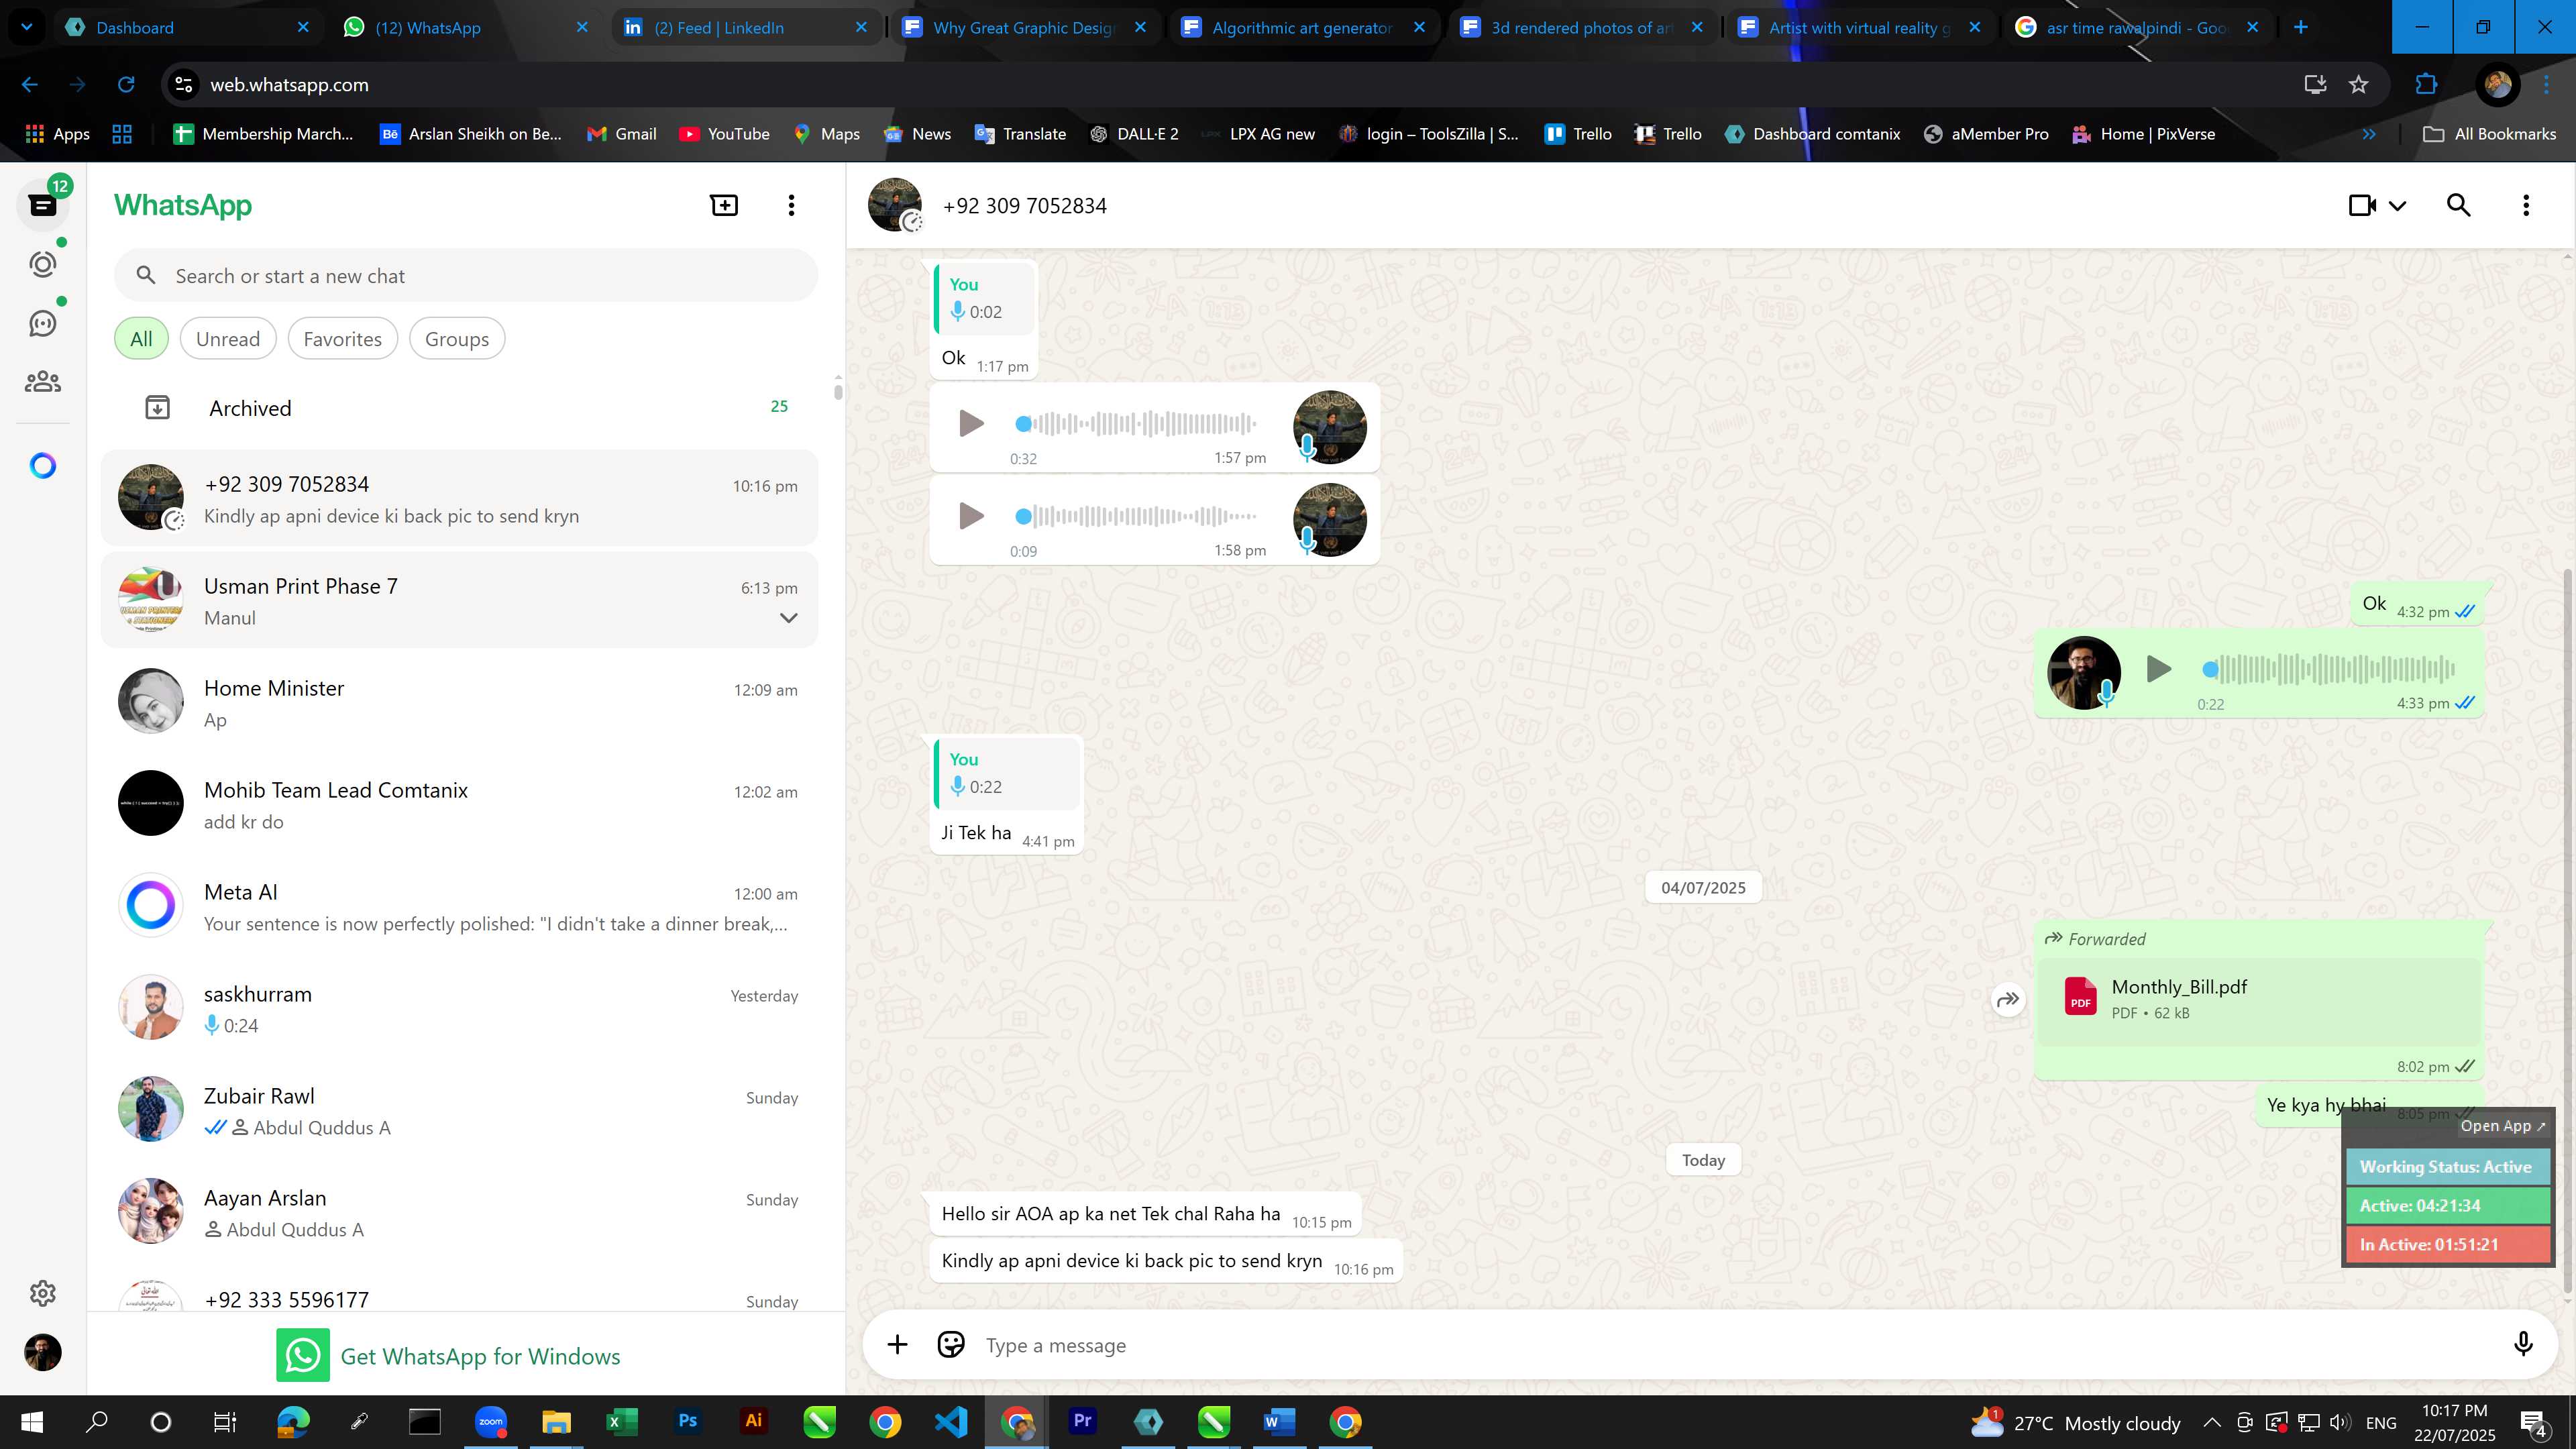Bookmark this page with the star icon
Screen dimensions: 2576x1449
(2359, 84)
